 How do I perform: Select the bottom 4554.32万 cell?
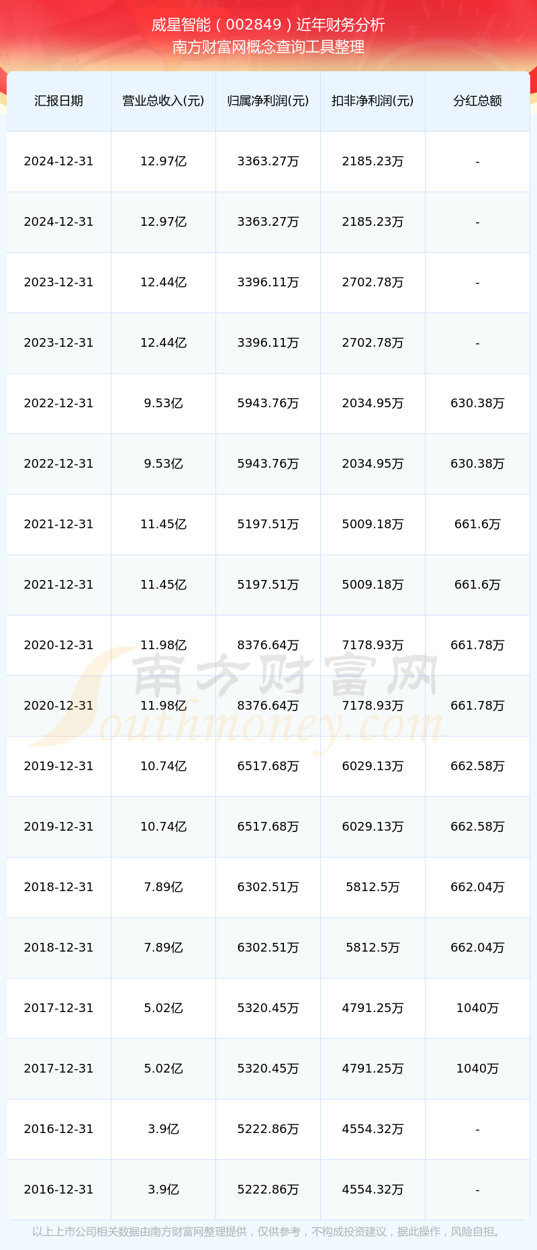click(373, 1190)
